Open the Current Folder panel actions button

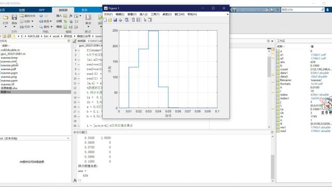(x=69, y=41)
